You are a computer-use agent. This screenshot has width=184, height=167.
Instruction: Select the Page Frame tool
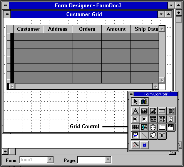coord(162,127)
